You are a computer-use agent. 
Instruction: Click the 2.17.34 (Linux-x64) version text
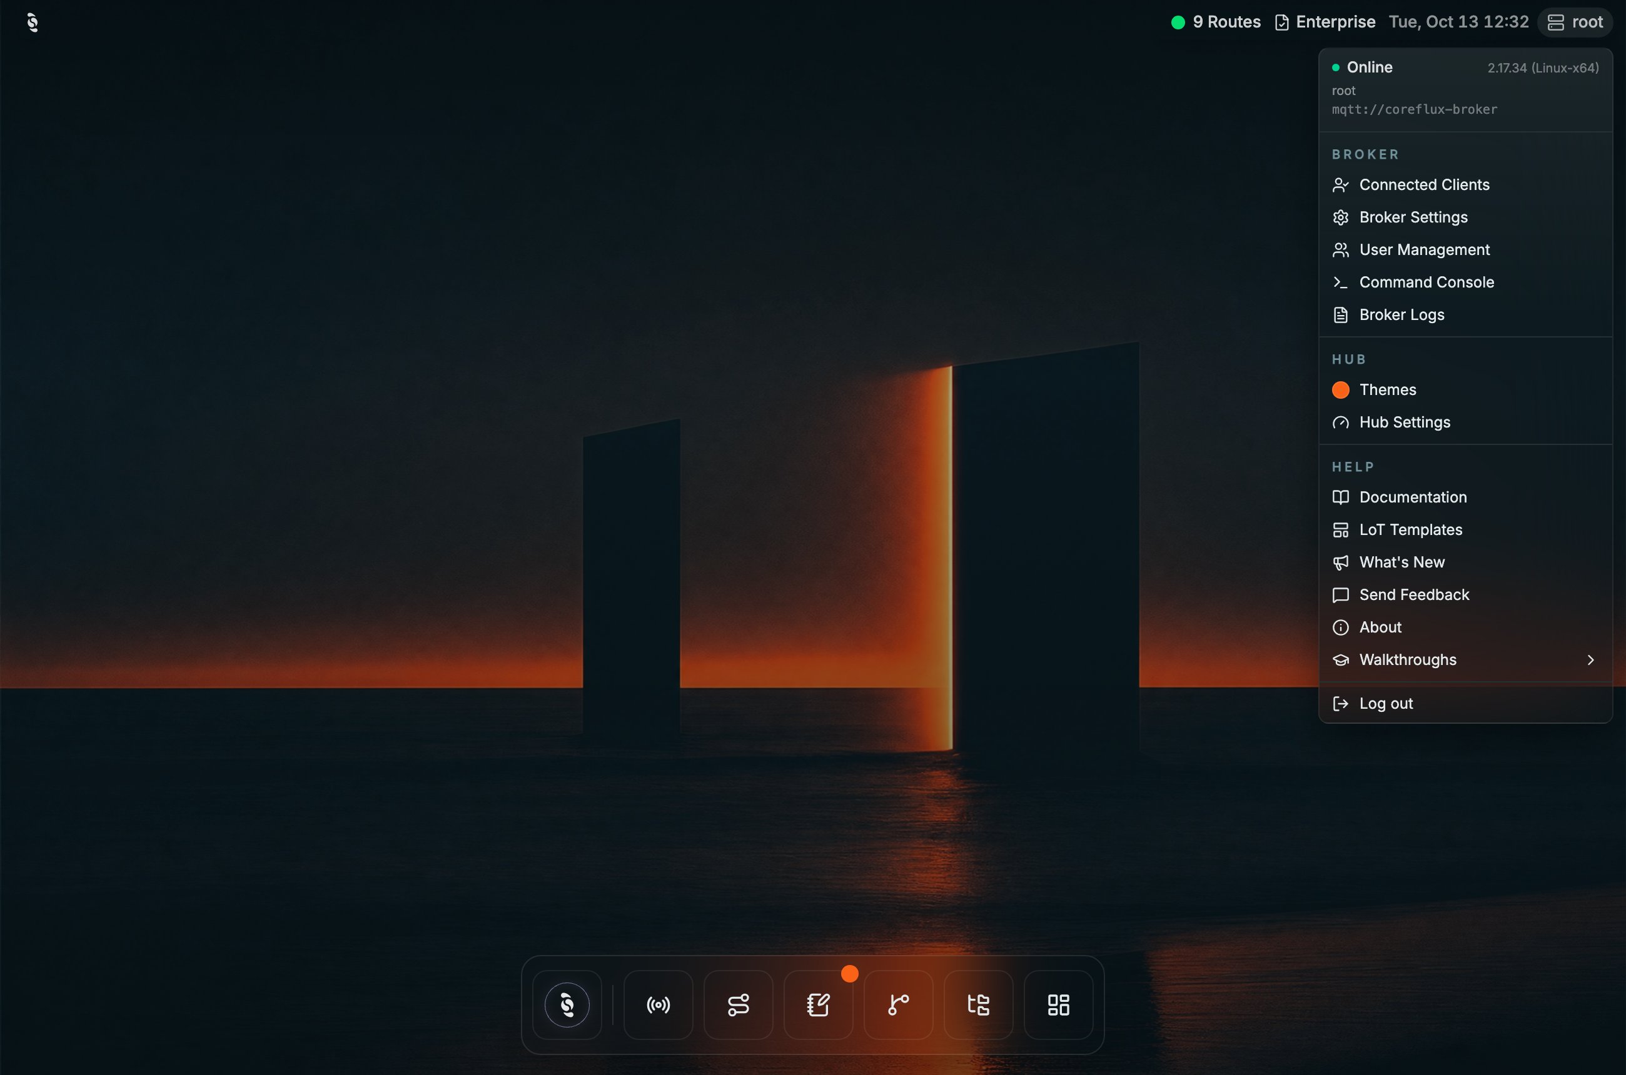pyautogui.click(x=1543, y=68)
